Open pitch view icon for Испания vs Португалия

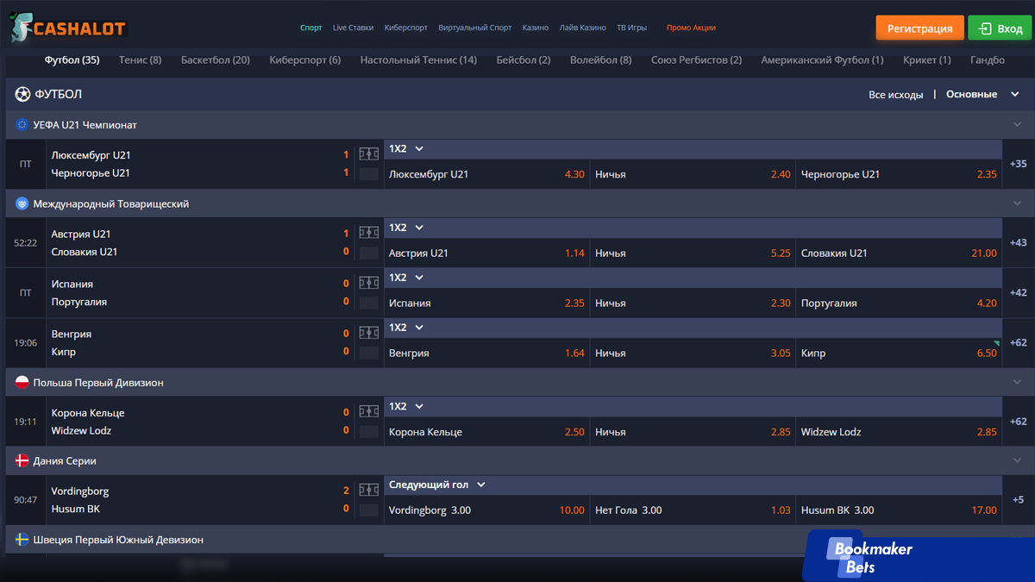(369, 283)
